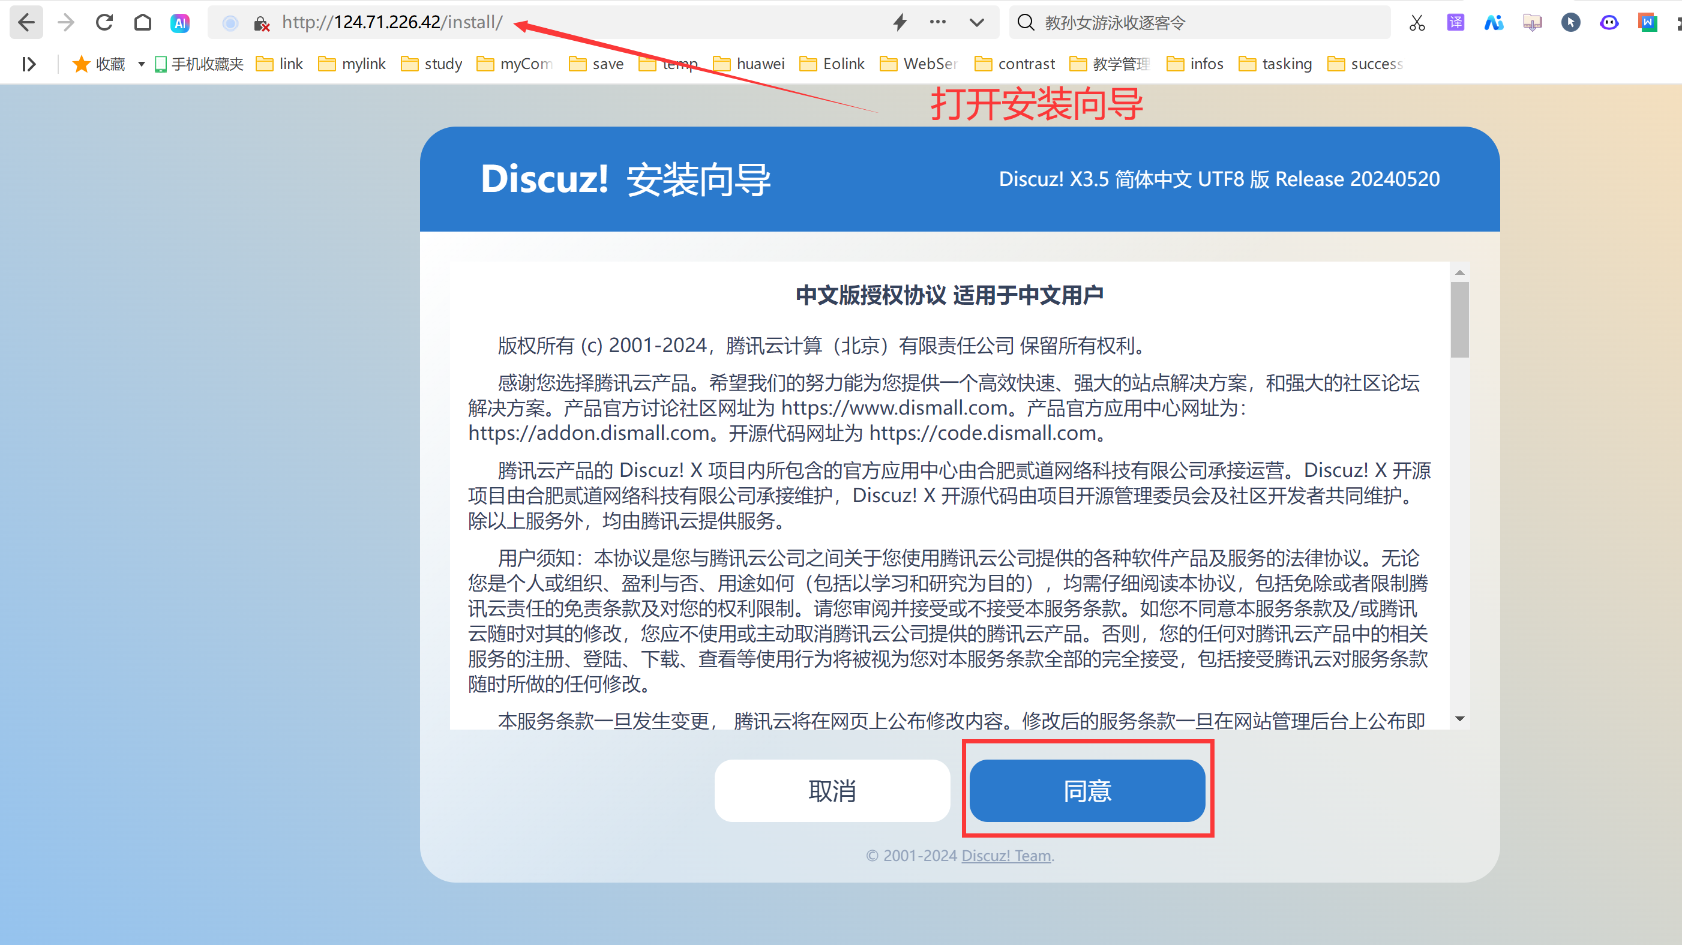Open the blue AI extension icon
This screenshot has width=1682, height=945.
point(1494,23)
